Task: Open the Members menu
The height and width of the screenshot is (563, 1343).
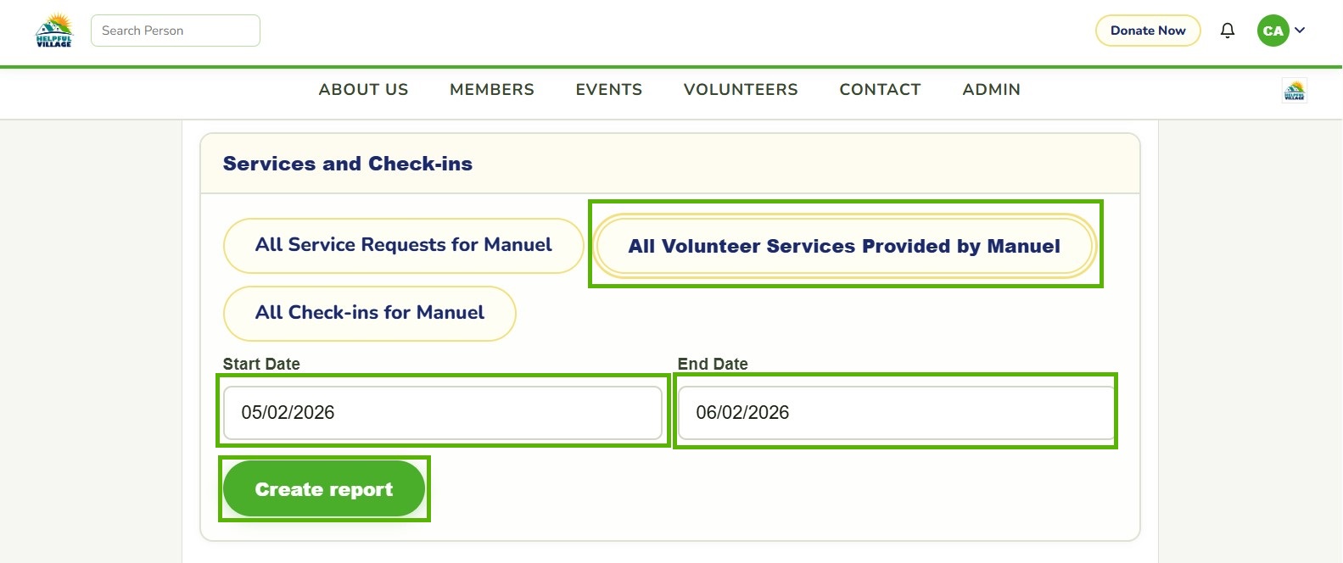Action: 492,90
